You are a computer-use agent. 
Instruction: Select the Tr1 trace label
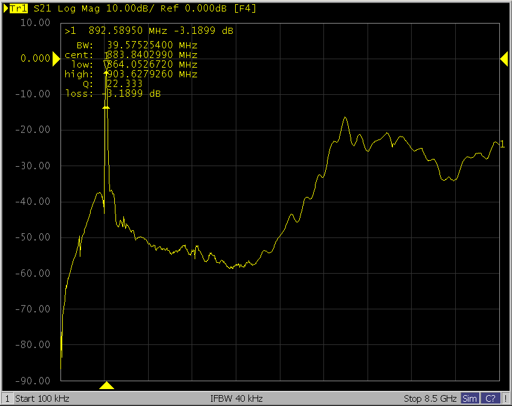(x=19, y=9)
